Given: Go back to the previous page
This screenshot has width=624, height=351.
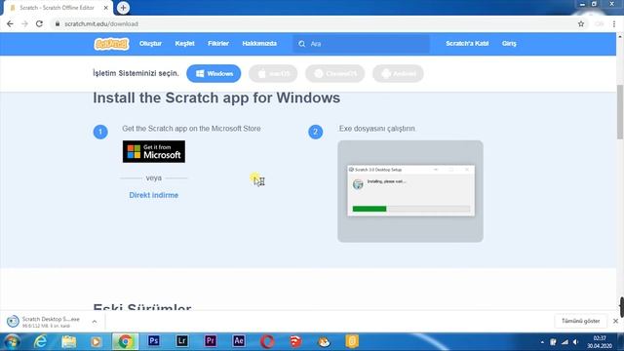Looking at the screenshot, I should click(x=10, y=23).
